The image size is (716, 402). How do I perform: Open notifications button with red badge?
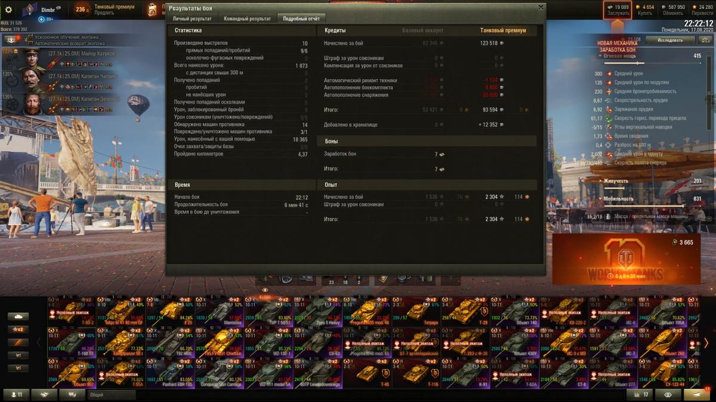(x=697, y=395)
